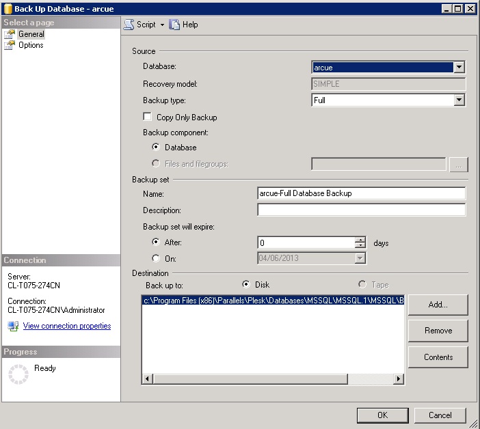
Task: Decrease the expire days spinner
Action: pyautogui.click(x=360, y=245)
